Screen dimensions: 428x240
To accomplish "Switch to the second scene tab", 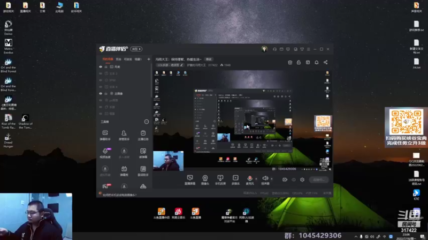I will coord(118,59).
